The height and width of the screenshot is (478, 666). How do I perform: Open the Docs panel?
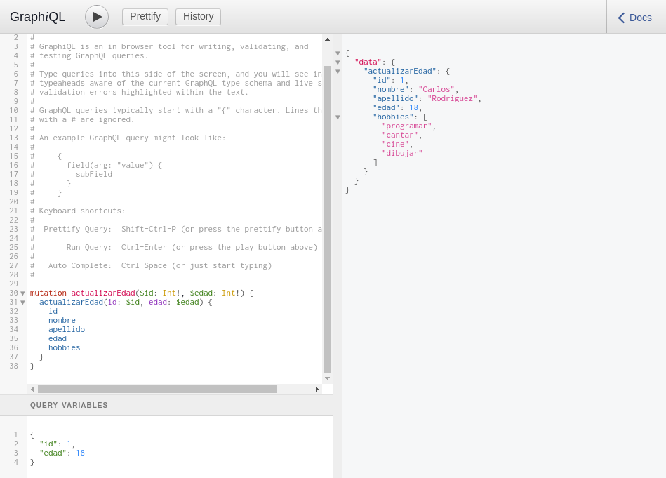click(634, 18)
